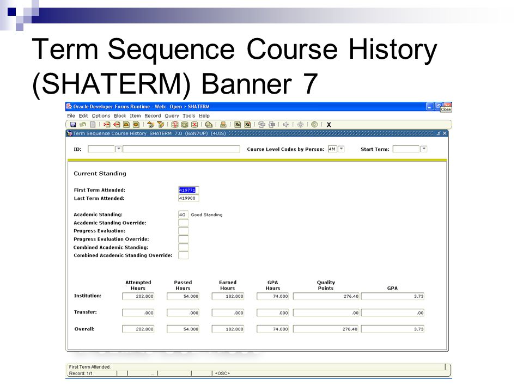
Task: Open the Record menu
Action: (153, 115)
